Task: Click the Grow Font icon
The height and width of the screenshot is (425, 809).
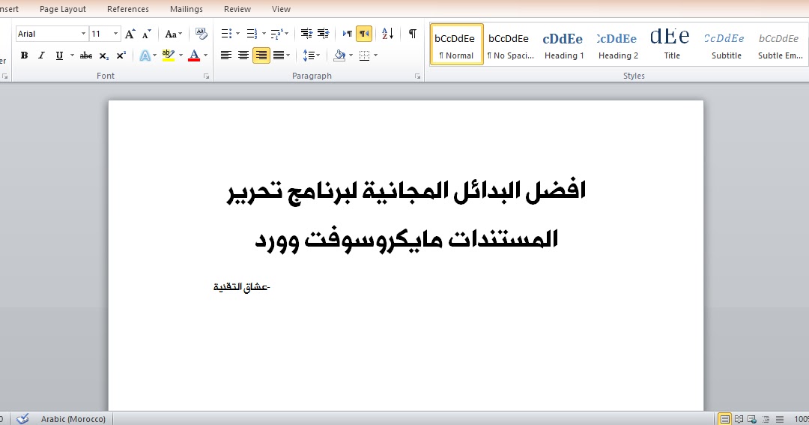Action: click(130, 34)
